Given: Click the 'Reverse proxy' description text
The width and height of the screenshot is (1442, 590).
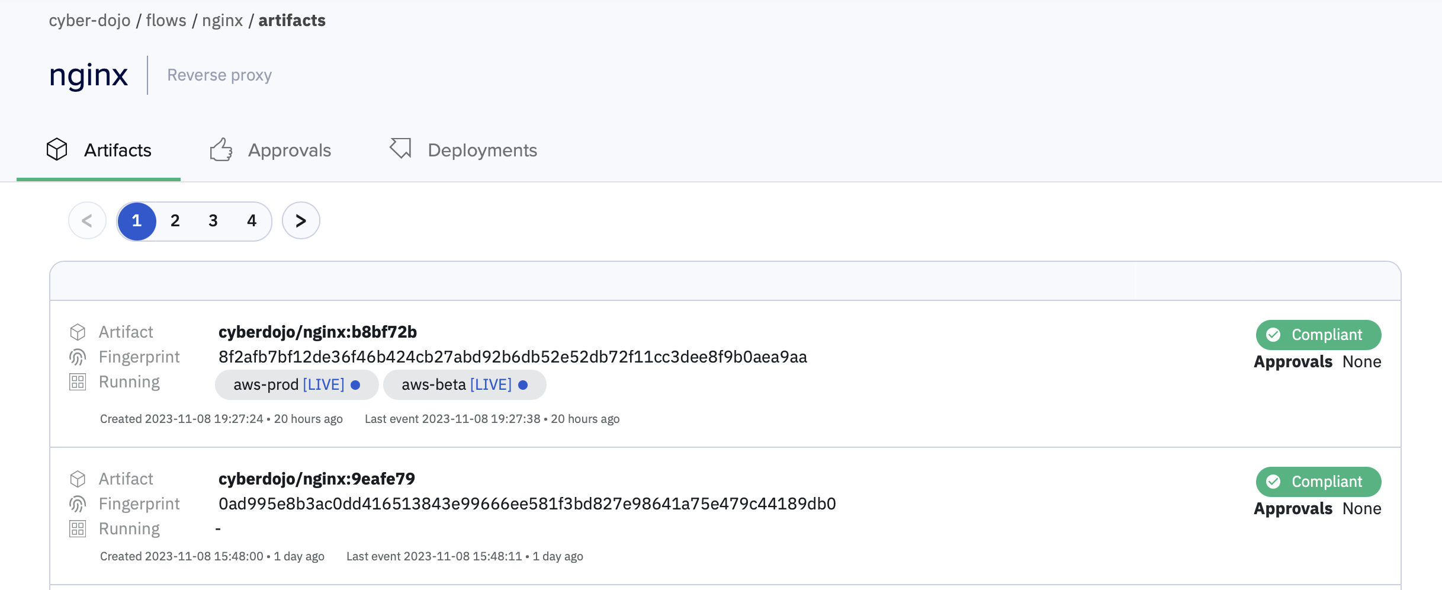Looking at the screenshot, I should pyautogui.click(x=220, y=75).
